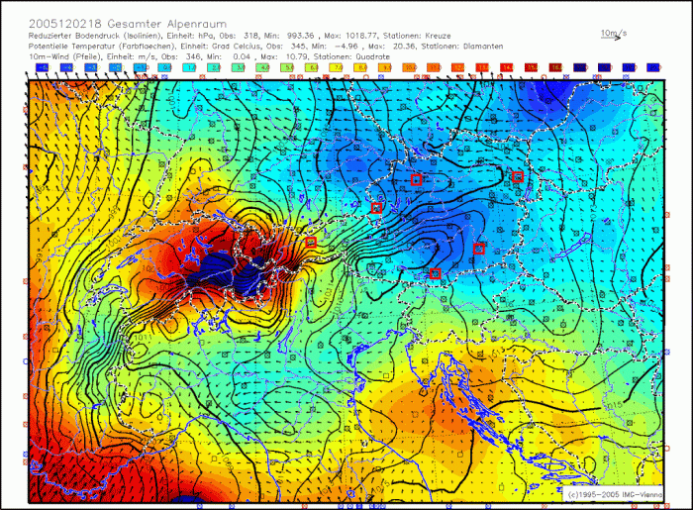Click the leftmost dark blue legend swatch
693x510 pixels.
(x=44, y=67)
